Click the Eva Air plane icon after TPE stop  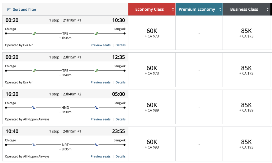point(96,33)
